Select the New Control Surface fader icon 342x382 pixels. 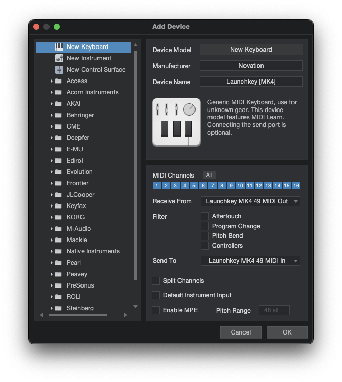tap(59, 70)
